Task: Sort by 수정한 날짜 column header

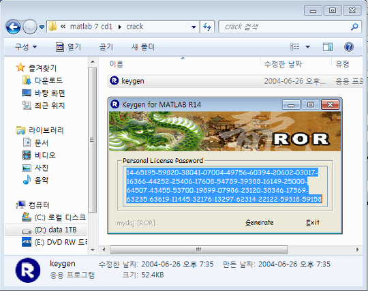Action: click(x=283, y=64)
